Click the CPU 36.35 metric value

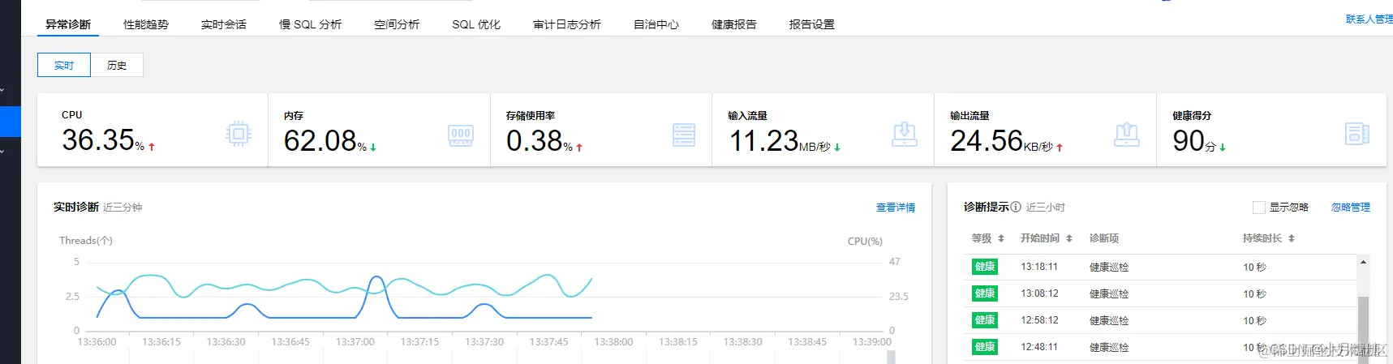98,140
